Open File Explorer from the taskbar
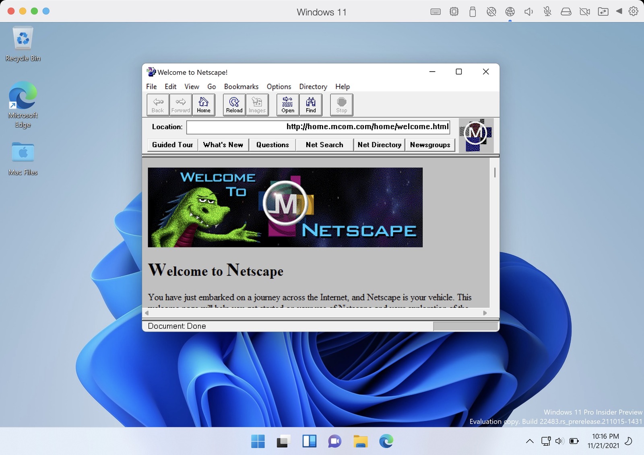 [360, 441]
